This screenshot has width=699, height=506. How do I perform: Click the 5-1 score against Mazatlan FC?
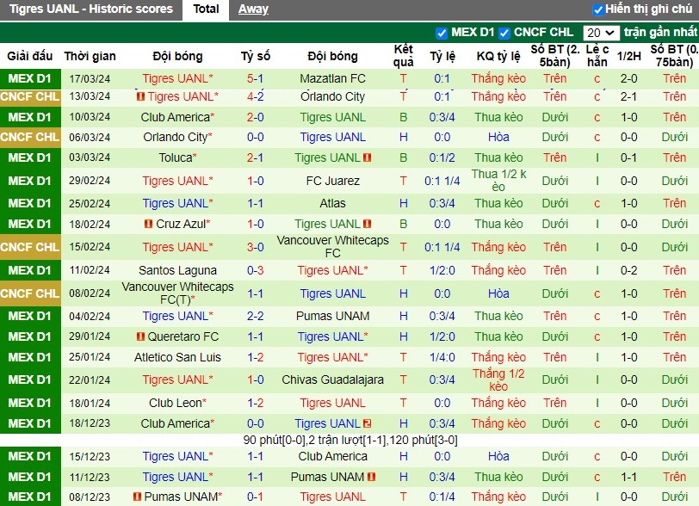(255, 78)
